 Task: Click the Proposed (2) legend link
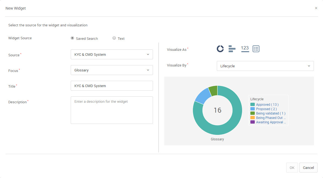pos(266,109)
